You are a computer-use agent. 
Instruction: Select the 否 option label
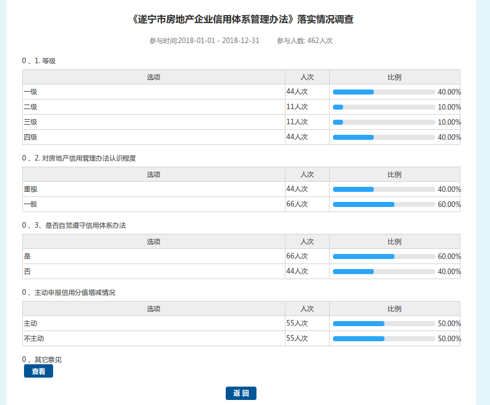tap(27, 272)
